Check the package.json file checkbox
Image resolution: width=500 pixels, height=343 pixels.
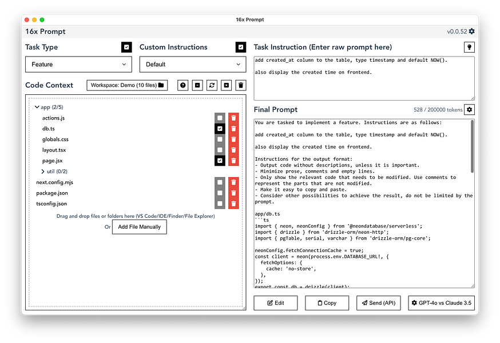[220, 193]
